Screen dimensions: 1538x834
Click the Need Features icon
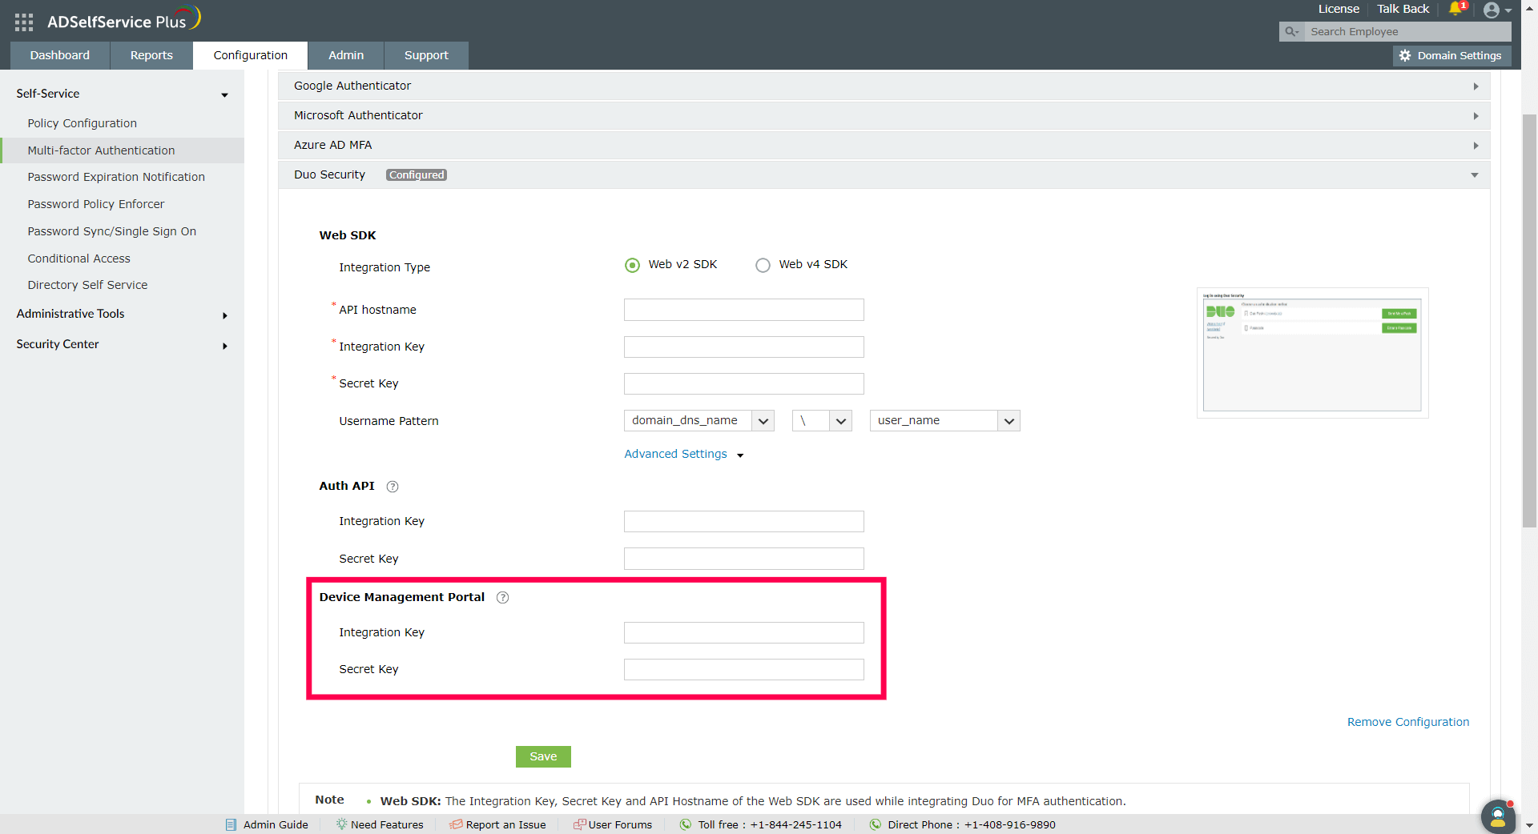pyautogui.click(x=341, y=824)
